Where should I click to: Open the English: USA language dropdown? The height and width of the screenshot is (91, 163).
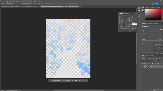pos(124,31)
